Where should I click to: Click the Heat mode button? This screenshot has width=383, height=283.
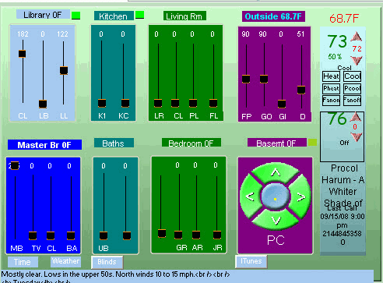(x=331, y=76)
